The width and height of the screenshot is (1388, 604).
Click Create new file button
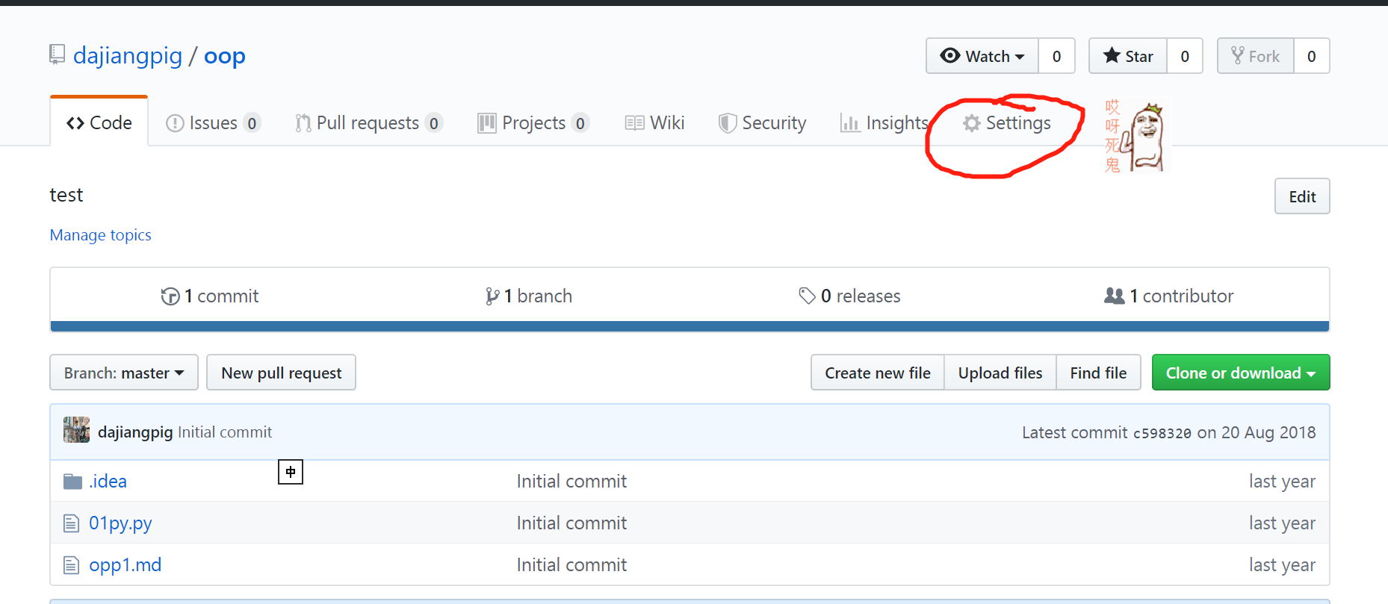click(x=878, y=373)
